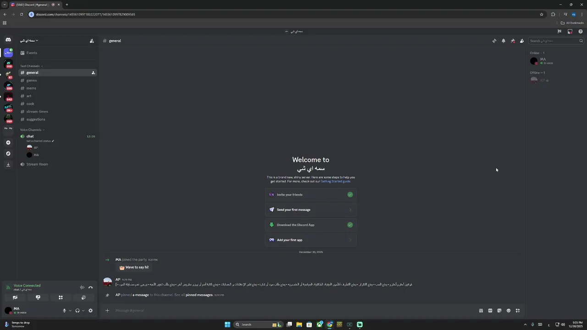Disconnect from voice with hang-up icon

point(90,287)
